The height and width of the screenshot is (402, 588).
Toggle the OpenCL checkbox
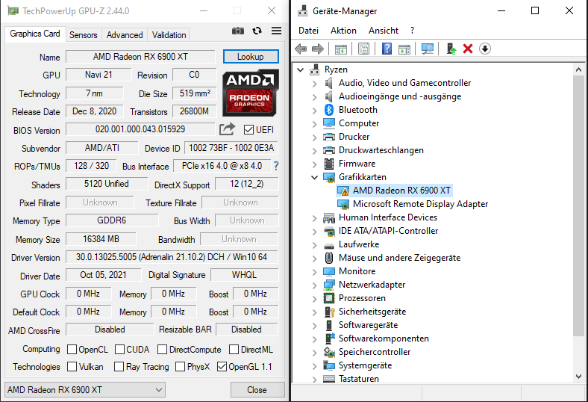pos(72,350)
